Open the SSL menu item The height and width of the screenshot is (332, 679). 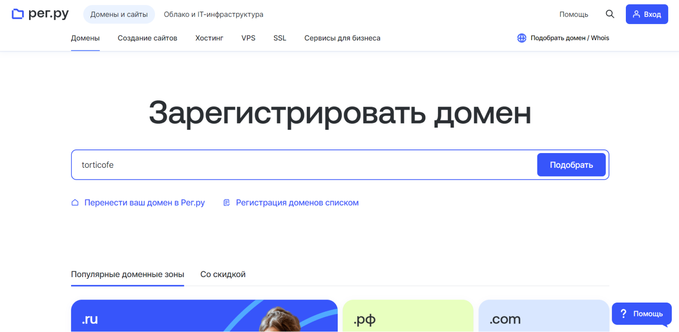(280, 38)
